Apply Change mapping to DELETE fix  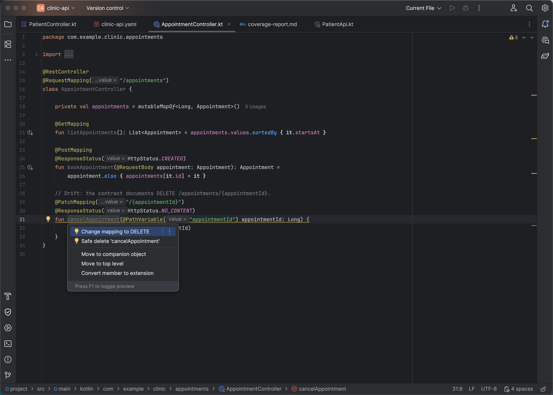click(116, 232)
